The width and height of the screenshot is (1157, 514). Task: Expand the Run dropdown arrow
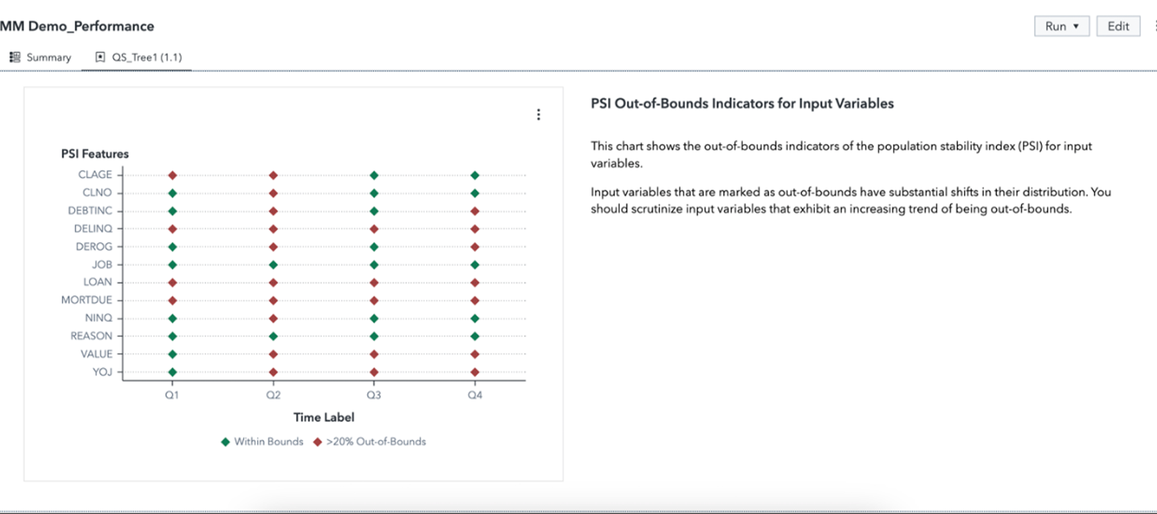coord(1076,26)
